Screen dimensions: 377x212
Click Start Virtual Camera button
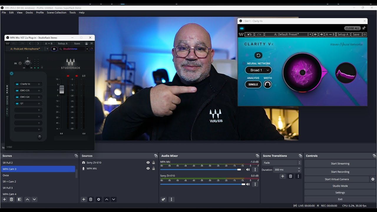337,179
